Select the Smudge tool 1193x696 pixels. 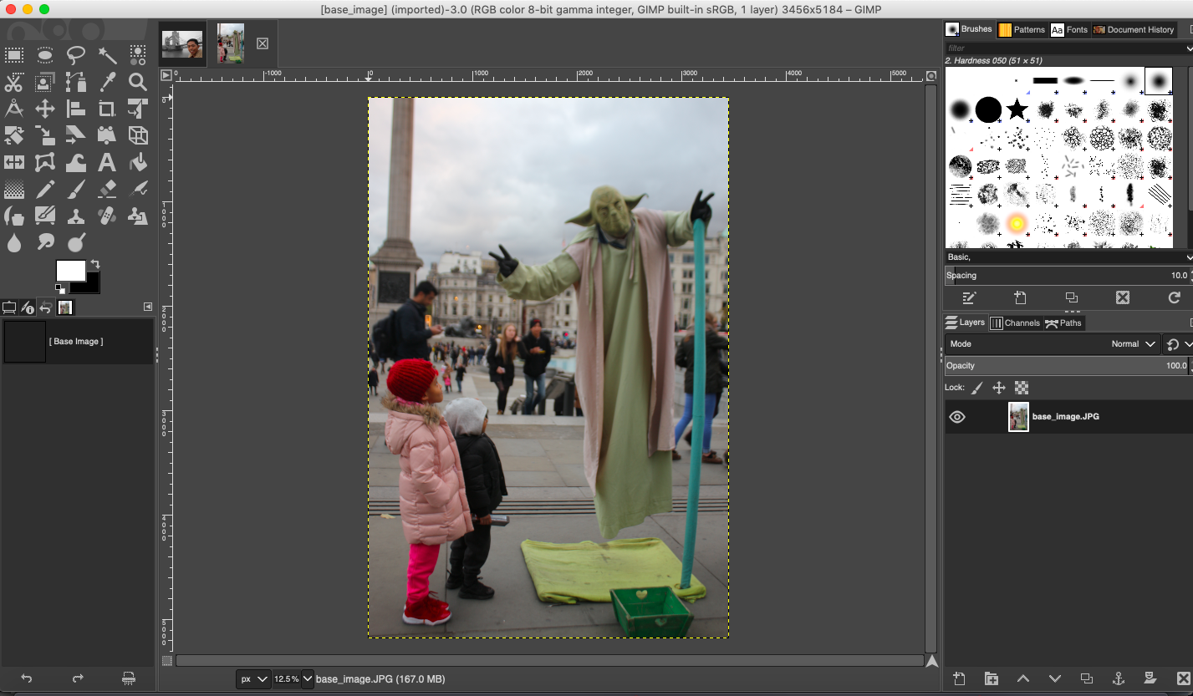(45, 243)
